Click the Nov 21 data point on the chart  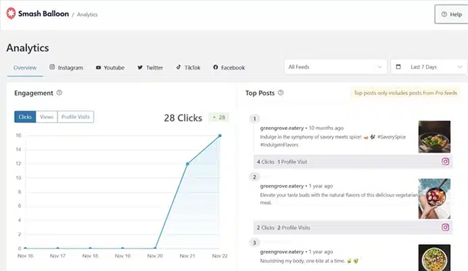[187, 164]
